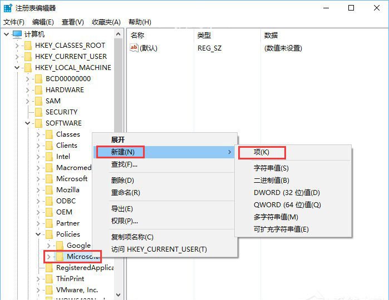Click the RegisteredApplications folder icon
The height and width of the screenshot is (300, 389).
tap(49, 268)
